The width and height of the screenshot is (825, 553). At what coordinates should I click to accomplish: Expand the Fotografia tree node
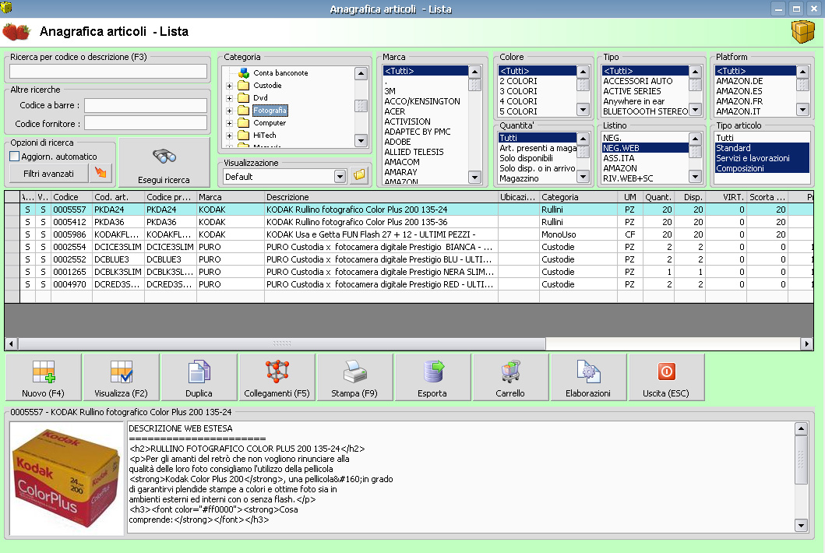click(x=229, y=111)
